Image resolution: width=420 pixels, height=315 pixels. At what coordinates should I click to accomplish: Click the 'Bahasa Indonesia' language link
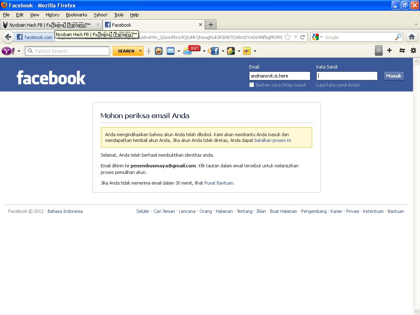click(x=65, y=211)
